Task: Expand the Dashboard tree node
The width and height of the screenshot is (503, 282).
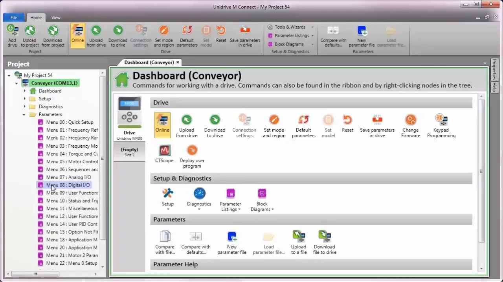Action: 24,91
